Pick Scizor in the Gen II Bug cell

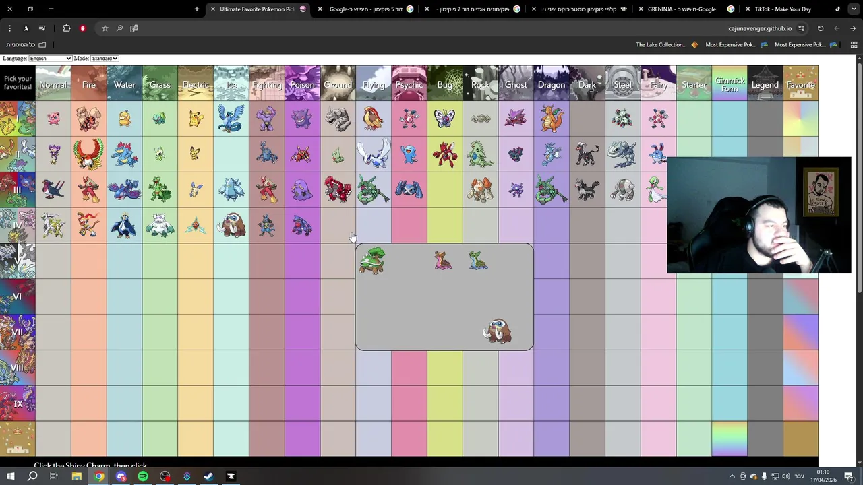(444, 154)
